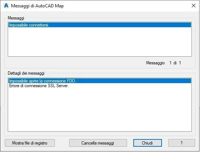The width and height of the screenshot is (201, 153).
Task: Click the Chiudi button
Action: coord(148,143)
